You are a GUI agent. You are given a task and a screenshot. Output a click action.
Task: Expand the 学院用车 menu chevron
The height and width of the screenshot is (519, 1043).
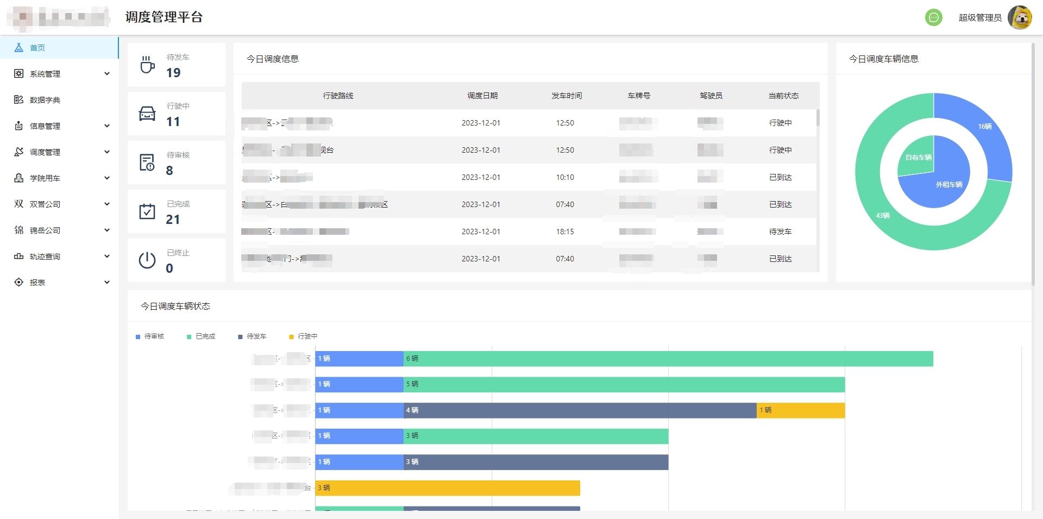pos(107,178)
